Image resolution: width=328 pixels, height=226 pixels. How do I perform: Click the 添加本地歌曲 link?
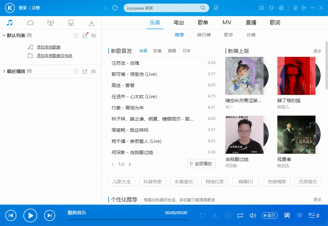point(49,47)
